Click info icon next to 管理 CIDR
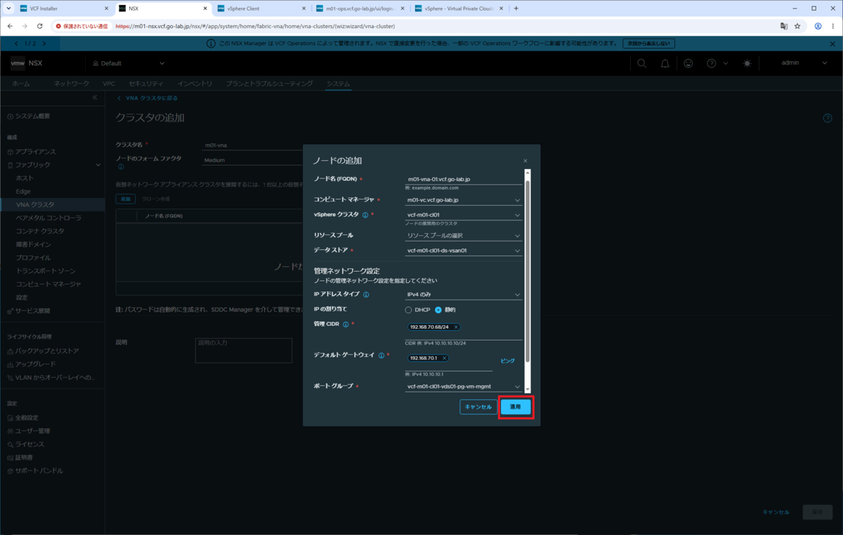 click(346, 324)
